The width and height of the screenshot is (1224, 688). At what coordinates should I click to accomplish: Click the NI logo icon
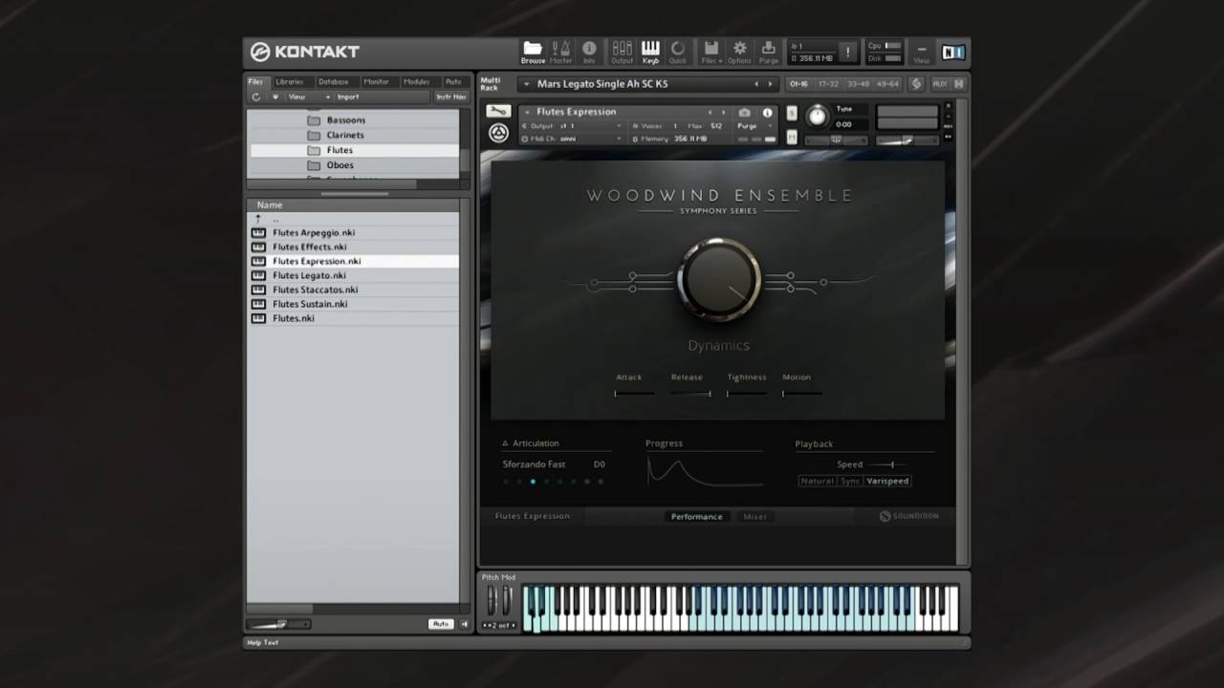tap(953, 53)
